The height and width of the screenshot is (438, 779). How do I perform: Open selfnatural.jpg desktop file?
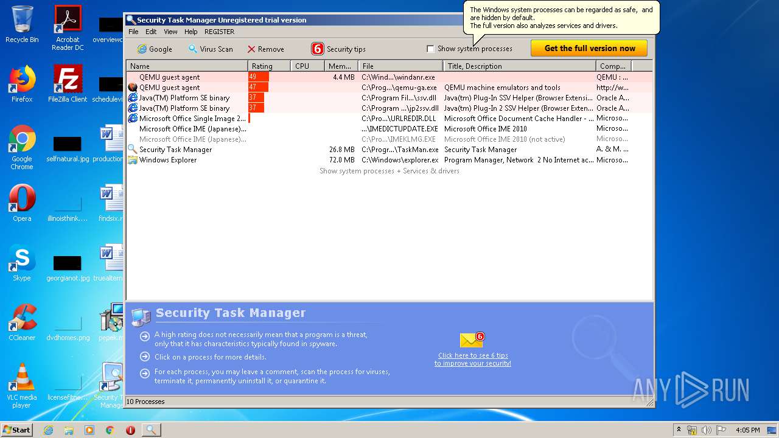[68, 149]
